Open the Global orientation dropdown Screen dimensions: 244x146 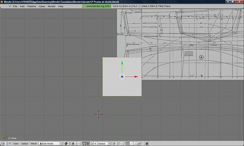[104, 143]
